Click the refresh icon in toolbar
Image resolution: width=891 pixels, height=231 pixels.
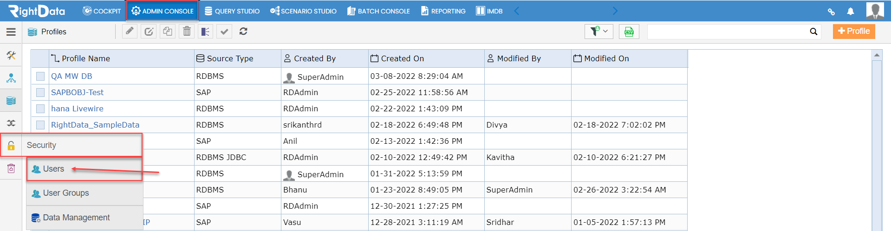[243, 31]
